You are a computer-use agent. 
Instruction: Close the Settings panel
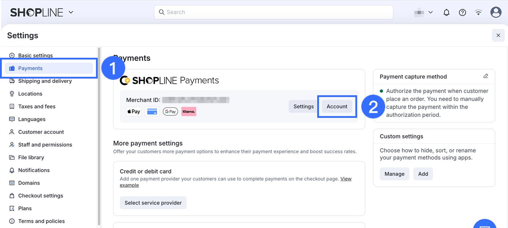click(x=498, y=35)
